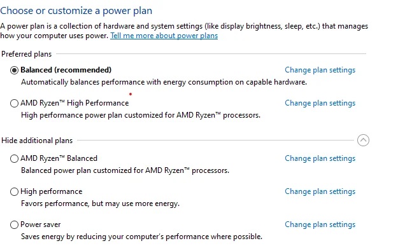
Task: Open Change plan settings for Balanced (recommended)
Action: [320, 70]
